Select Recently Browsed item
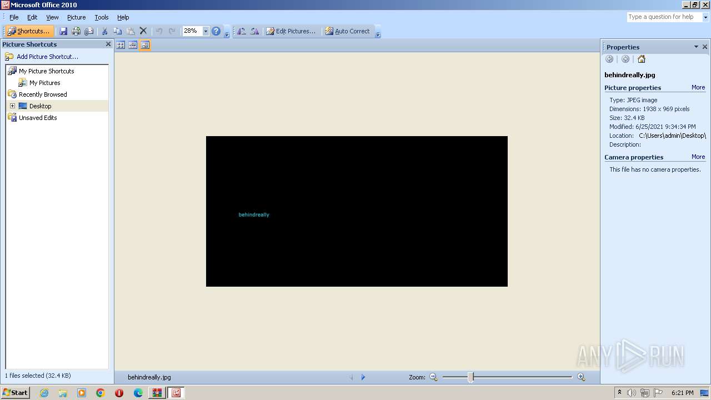Image resolution: width=711 pixels, height=400 pixels. 43,94
